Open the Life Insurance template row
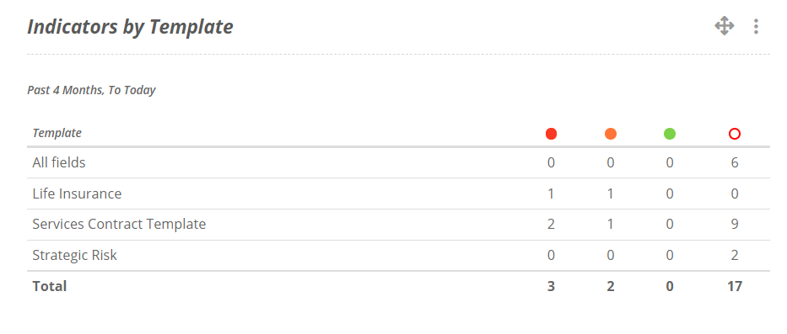The image size is (787, 334). pyautogui.click(x=398, y=194)
